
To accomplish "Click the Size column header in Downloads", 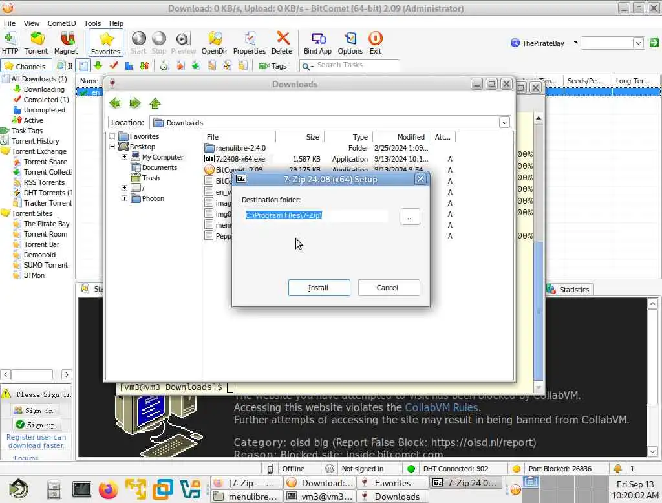I will [x=300, y=137].
